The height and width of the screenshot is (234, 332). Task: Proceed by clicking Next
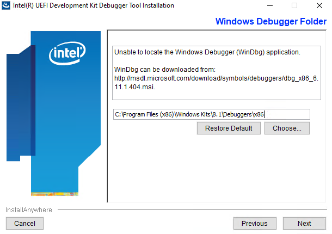304,223
